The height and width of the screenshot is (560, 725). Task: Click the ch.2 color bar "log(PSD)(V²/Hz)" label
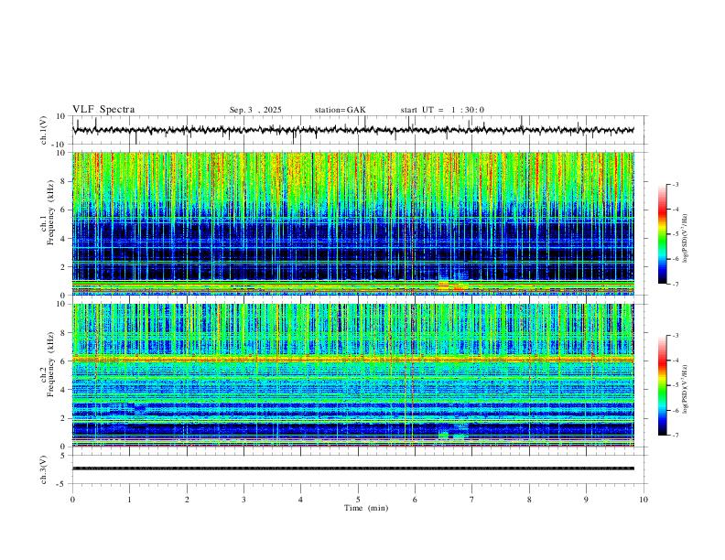[x=685, y=390]
